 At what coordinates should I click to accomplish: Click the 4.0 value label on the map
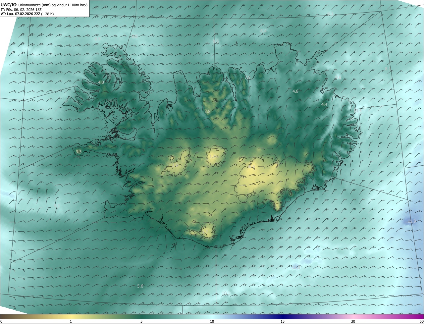click(x=101, y=82)
